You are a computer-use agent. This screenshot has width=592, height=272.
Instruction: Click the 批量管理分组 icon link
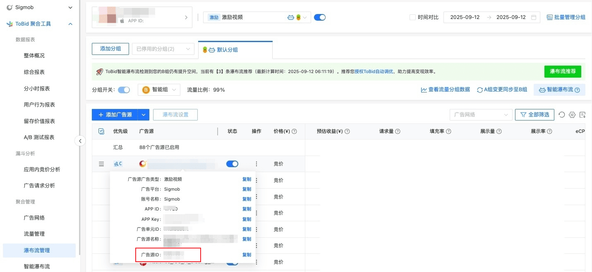566,17
